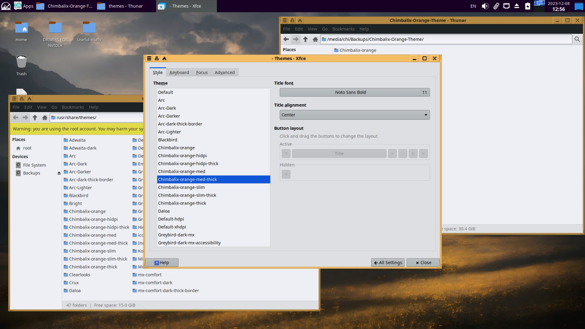
Task: Eject the Backups device
Action: tap(59, 173)
